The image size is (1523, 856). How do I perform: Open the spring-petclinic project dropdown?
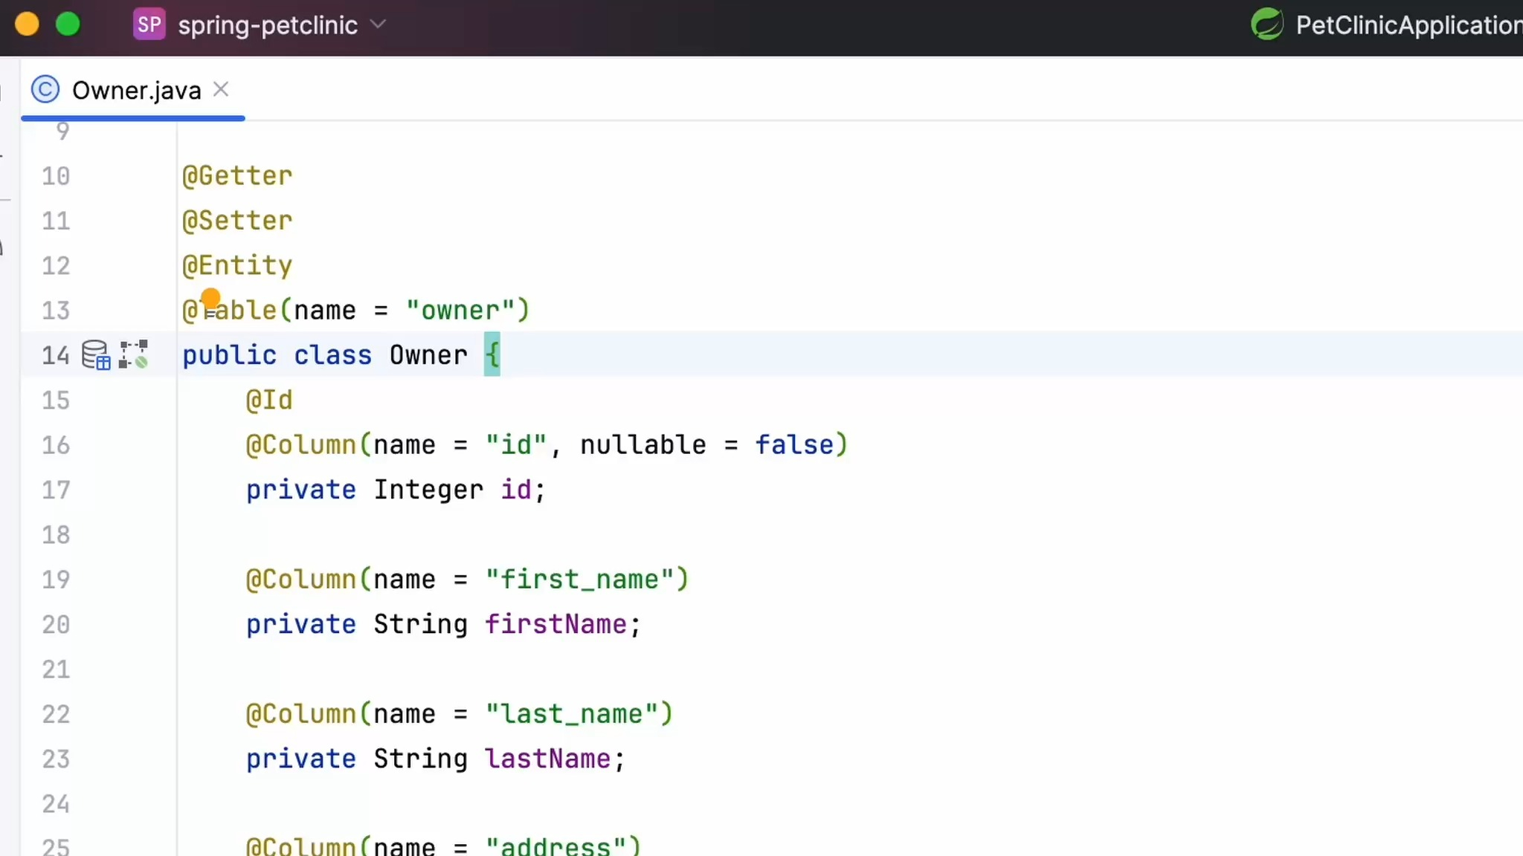[282, 25]
